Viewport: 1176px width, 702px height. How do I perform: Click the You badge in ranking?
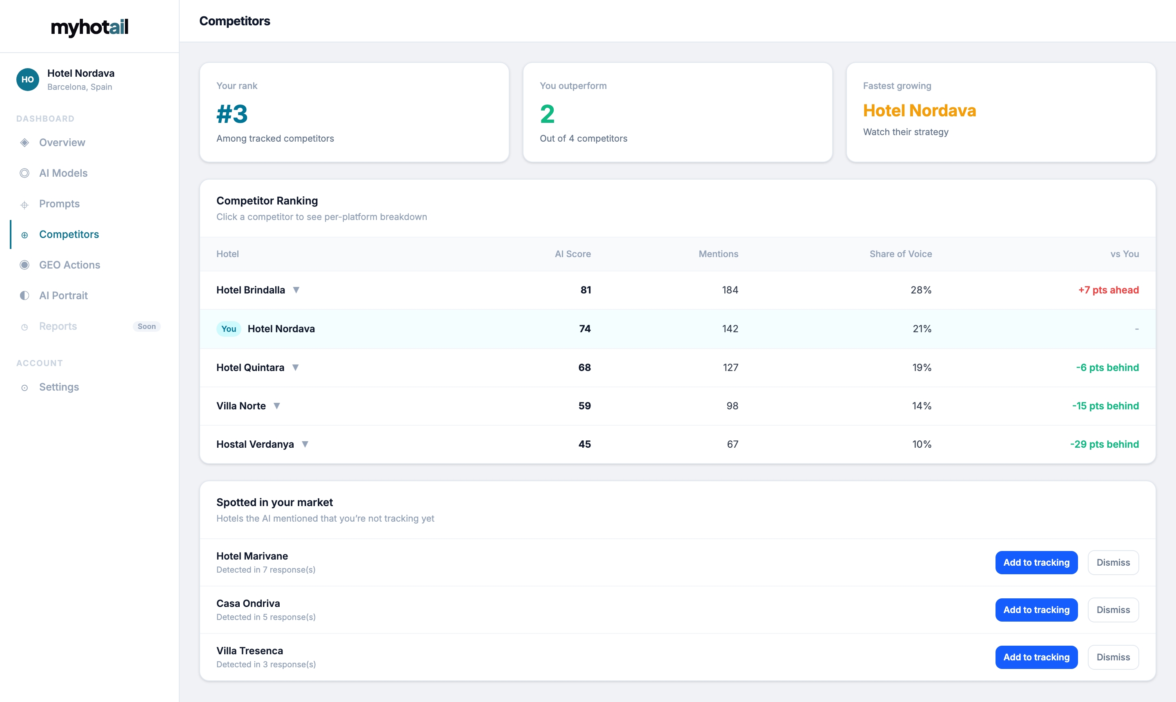point(229,329)
